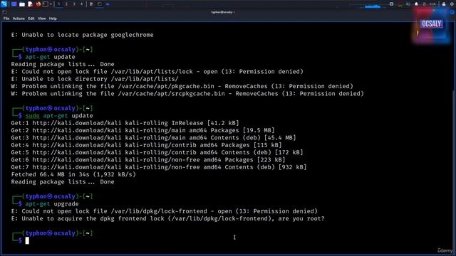Screen dimensions: 456x256
Task: Launch Firefox from the top panel
Action: tap(38, 4)
